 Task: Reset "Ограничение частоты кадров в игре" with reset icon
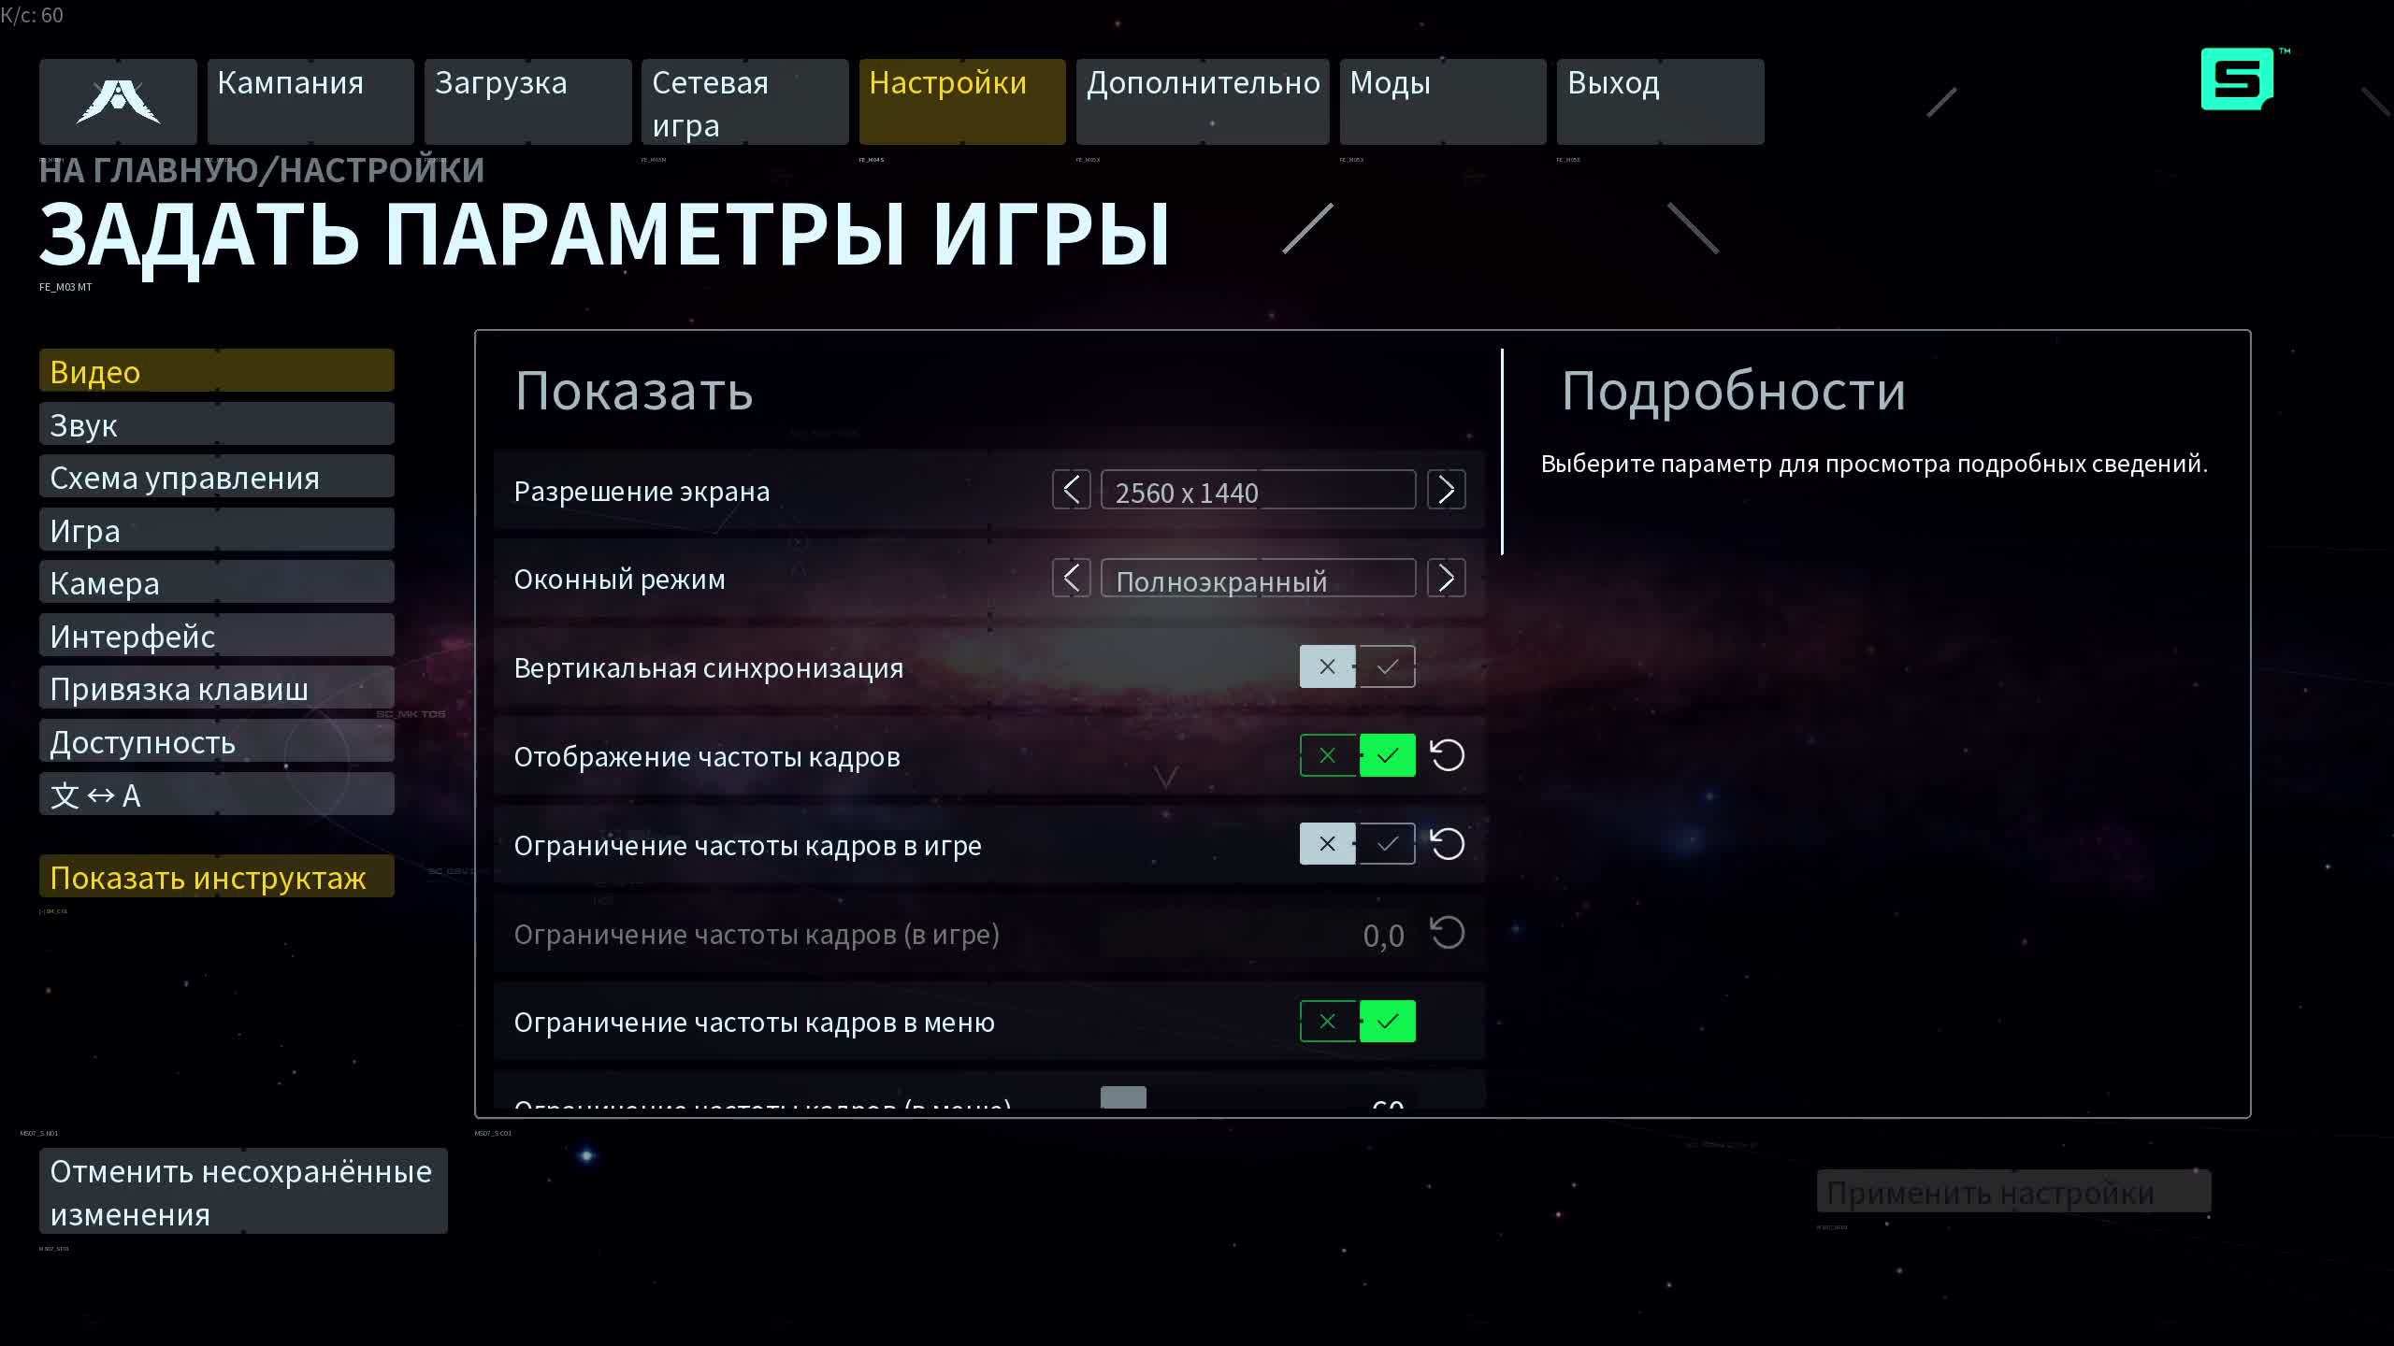coord(1447,843)
